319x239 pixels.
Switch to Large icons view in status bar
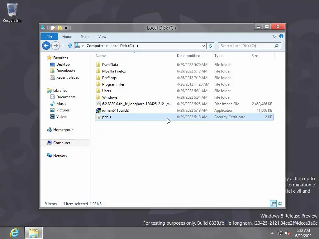[280, 204]
